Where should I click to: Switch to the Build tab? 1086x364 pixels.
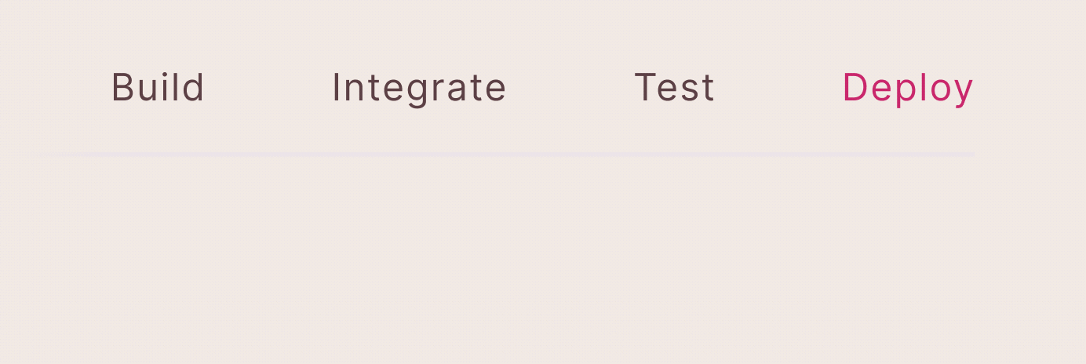click(158, 87)
